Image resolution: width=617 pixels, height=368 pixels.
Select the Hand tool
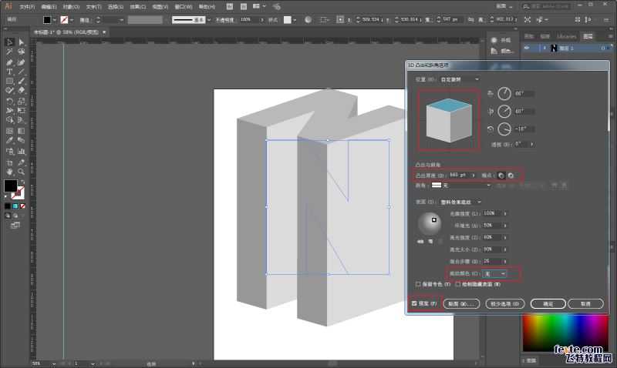tap(9, 172)
